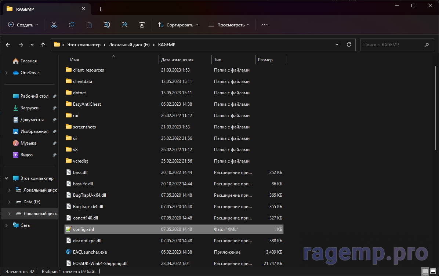Click the config.xml file icon
This screenshot has height=276, width=439.
(x=68, y=229)
